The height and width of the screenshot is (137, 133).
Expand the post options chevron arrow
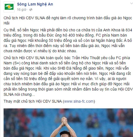132,4
